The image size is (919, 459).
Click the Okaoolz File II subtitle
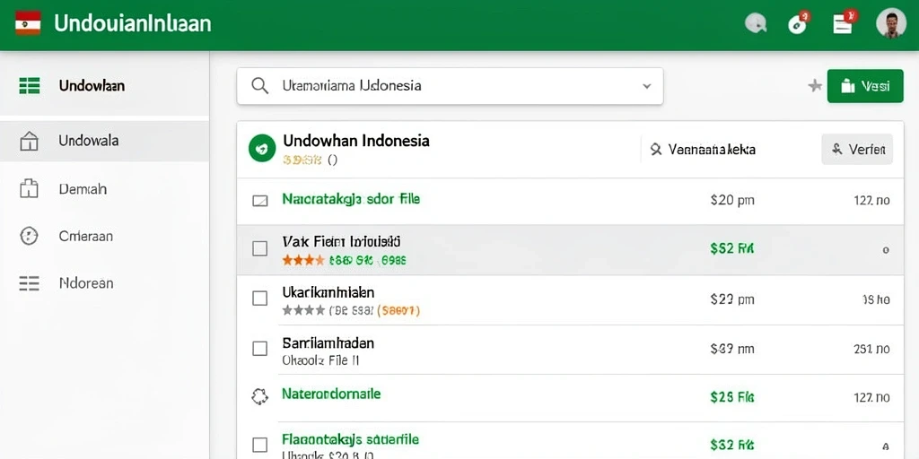(x=320, y=360)
